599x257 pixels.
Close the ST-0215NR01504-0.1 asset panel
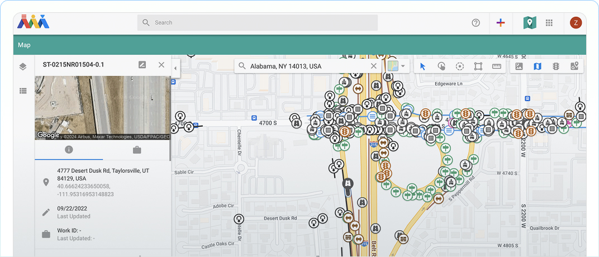(x=161, y=65)
